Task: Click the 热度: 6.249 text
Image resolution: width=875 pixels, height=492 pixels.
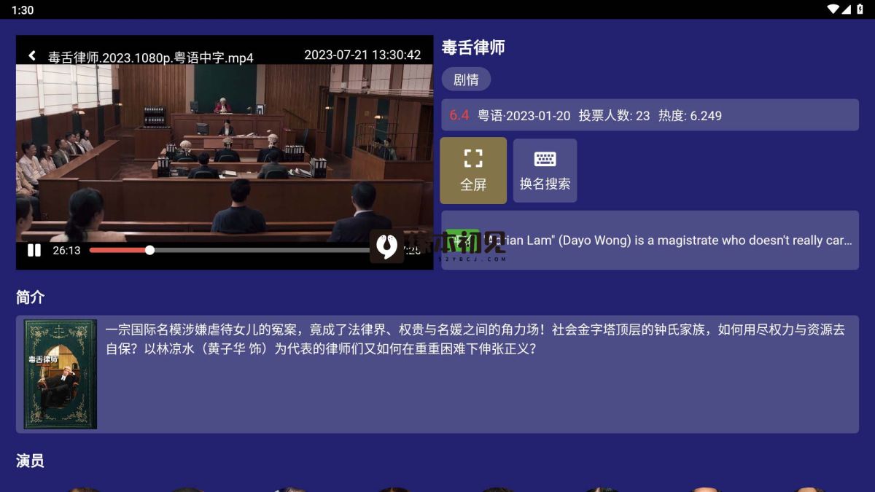Action: click(690, 116)
